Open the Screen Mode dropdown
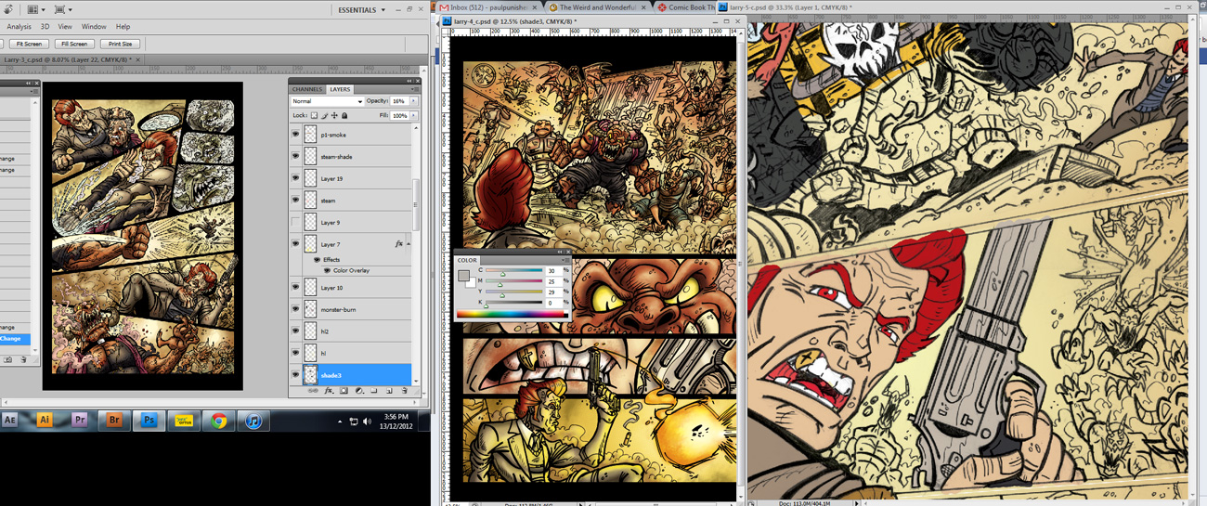Image resolution: width=1207 pixels, height=506 pixels. click(x=64, y=9)
